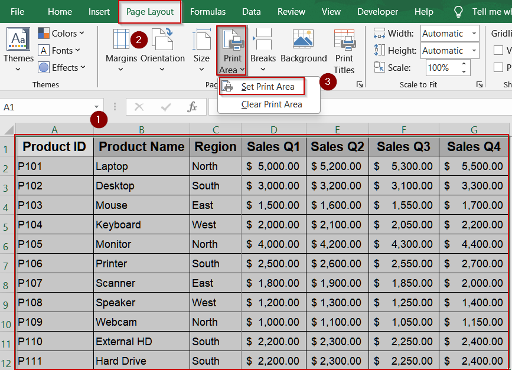This screenshot has height=370, width=512.
Task: Click the Colors icon in Themes group
Action: point(44,33)
